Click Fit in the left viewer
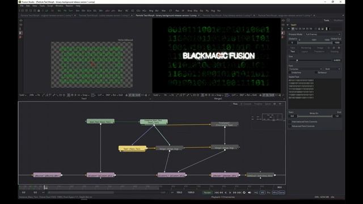The image size is (363, 204). [x=39, y=95]
